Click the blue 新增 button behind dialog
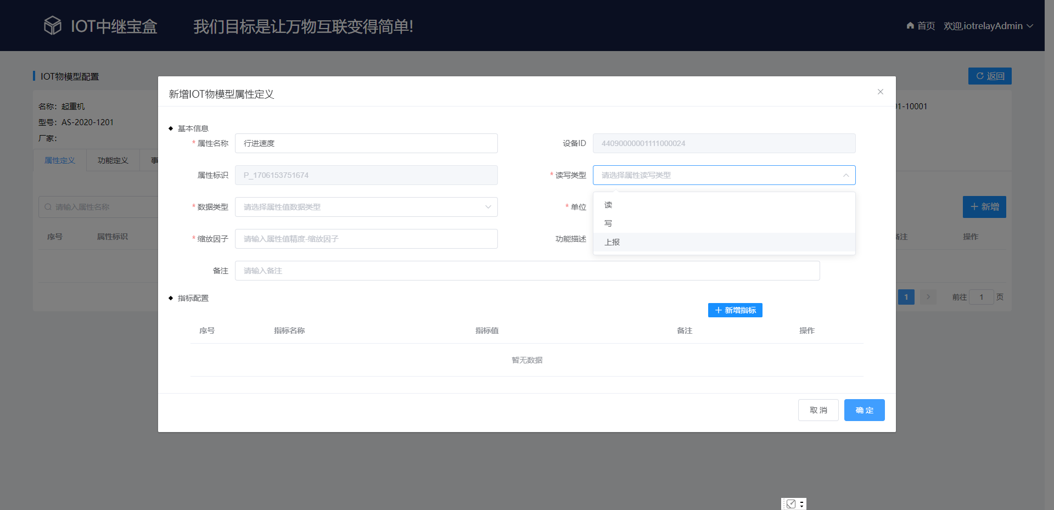This screenshot has width=1054, height=510. [984, 207]
